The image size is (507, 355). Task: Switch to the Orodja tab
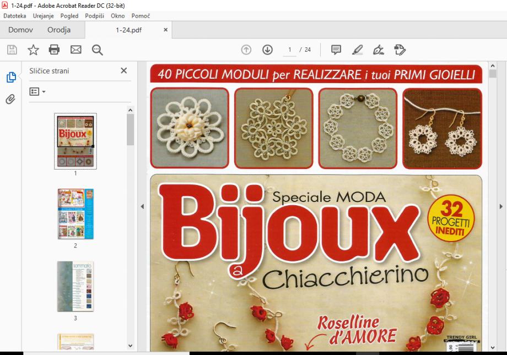tap(58, 30)
